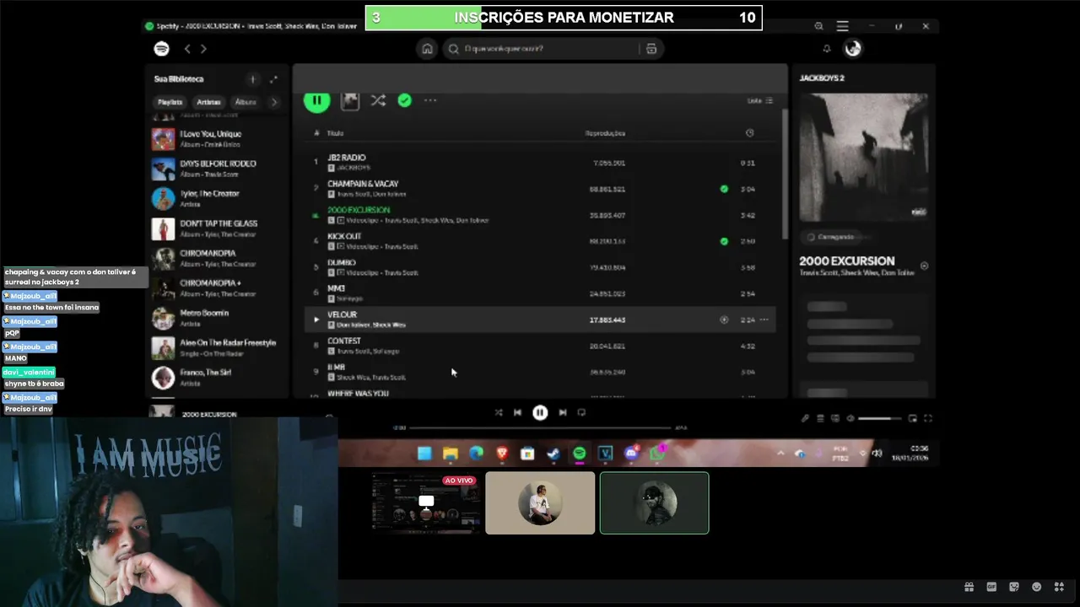The width and height of the screenshot is (1080, 607).
Task: Sort by the Reproduções column header
Action: (605, 133)
